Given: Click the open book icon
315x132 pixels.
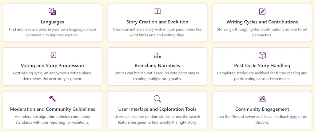Looking at the screenshot, I should [157, 12].
